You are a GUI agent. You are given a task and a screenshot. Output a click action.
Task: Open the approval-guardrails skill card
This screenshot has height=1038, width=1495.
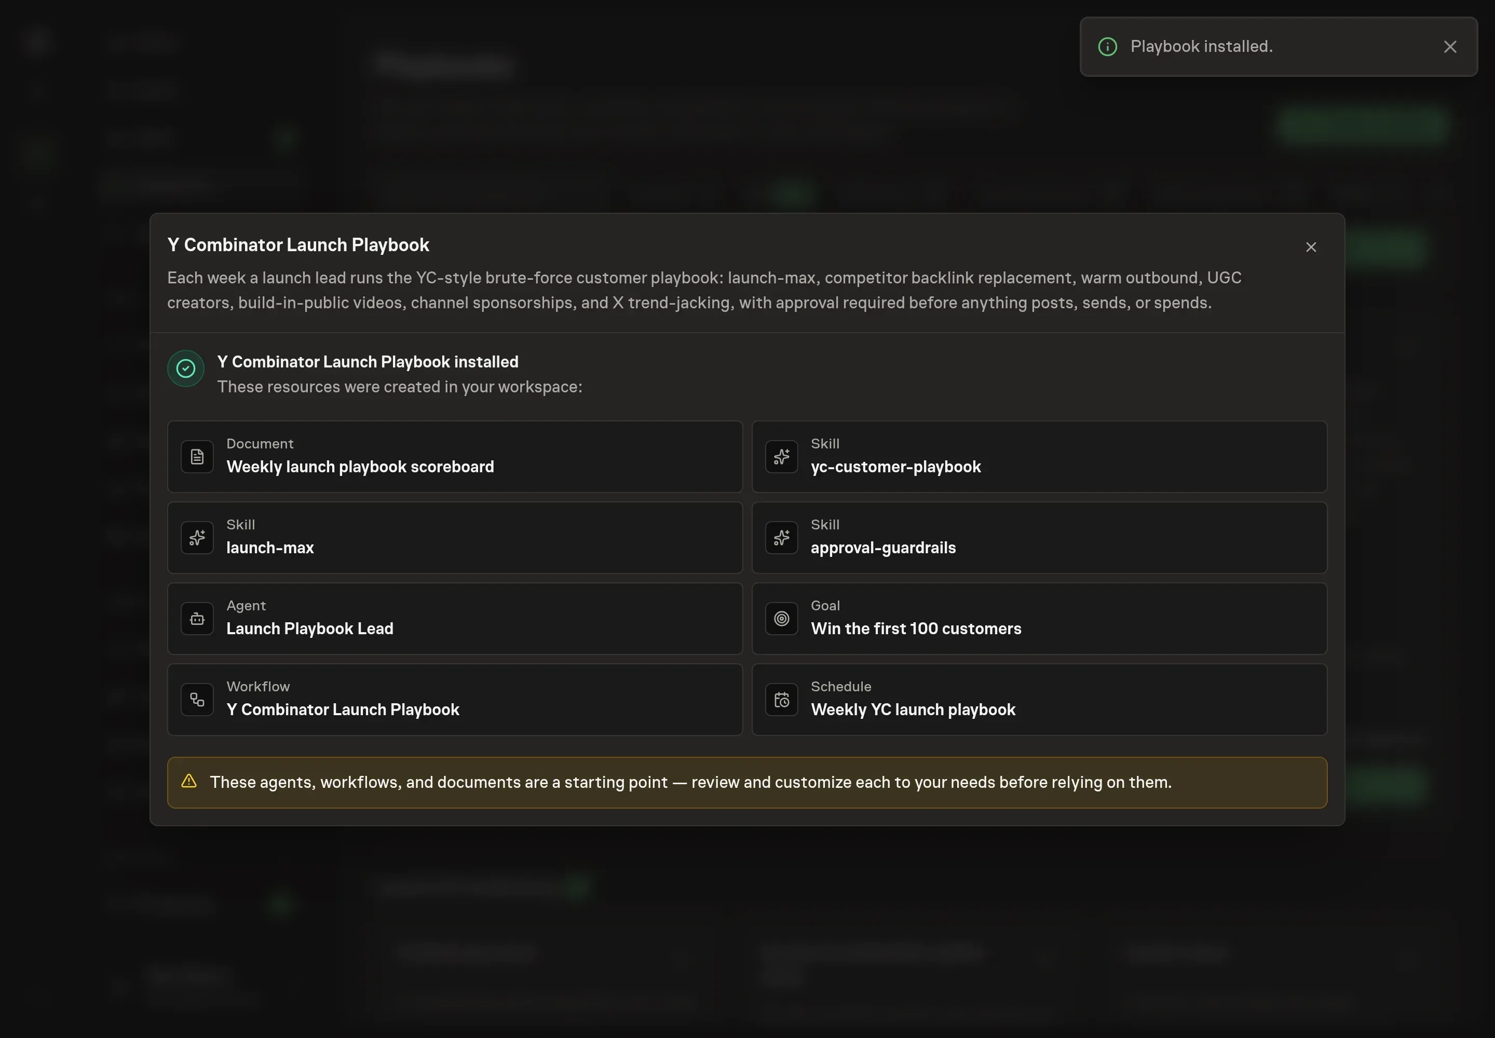coord(1040,538)
